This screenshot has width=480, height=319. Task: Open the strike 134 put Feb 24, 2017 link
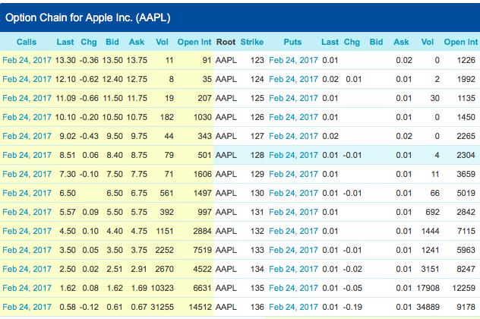tap(294, 269)
